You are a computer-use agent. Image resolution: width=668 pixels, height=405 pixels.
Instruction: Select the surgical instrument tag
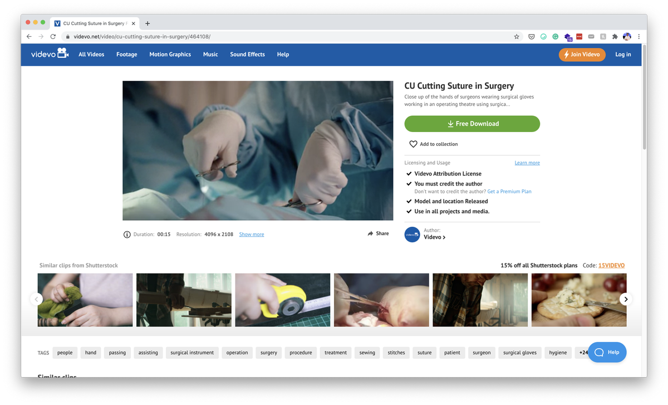192,353
